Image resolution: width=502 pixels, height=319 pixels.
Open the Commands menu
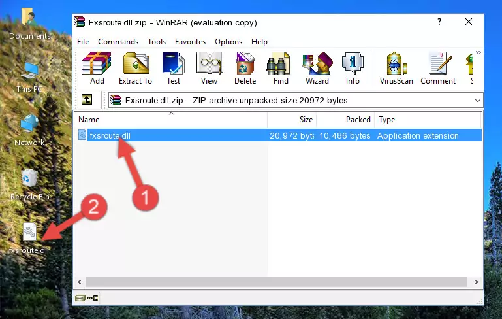(x=118, y=42)
